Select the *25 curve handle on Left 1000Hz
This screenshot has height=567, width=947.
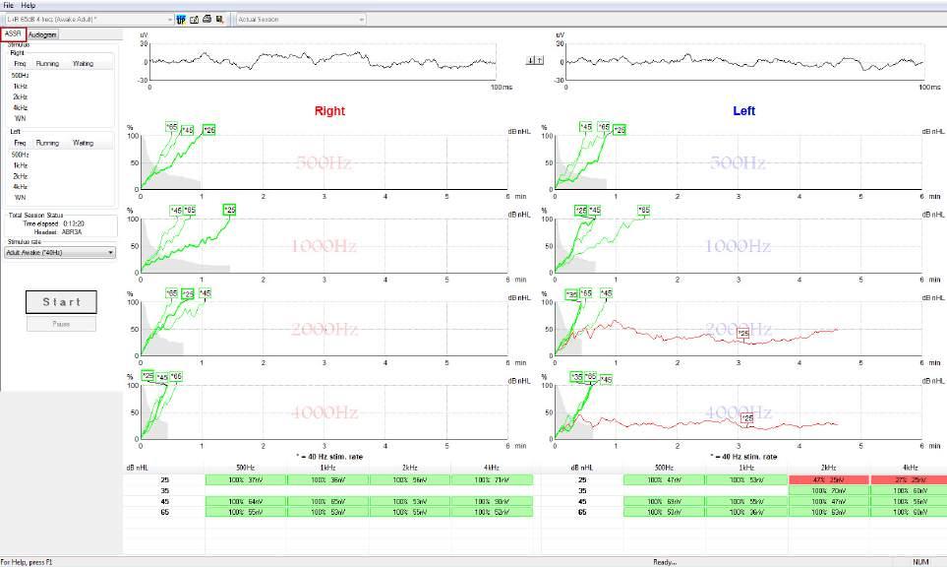click(x=581, y=211)
